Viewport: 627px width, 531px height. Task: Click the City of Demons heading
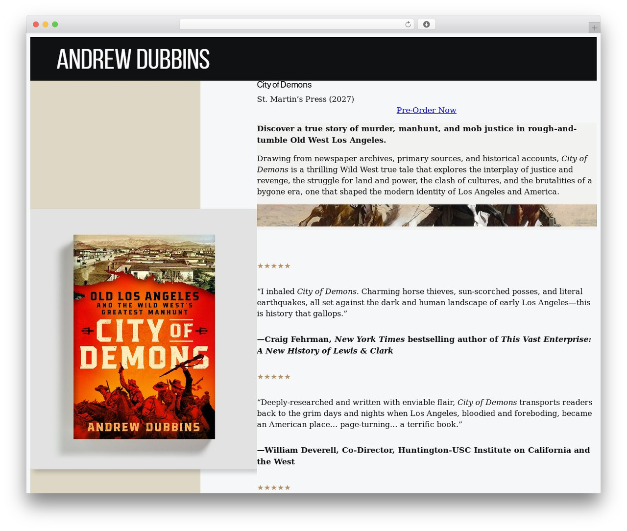tap(284, 85)
